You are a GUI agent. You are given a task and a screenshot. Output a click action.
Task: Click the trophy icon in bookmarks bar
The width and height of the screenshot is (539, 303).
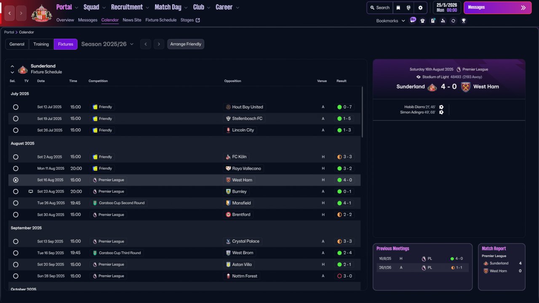tap(464, 21)
